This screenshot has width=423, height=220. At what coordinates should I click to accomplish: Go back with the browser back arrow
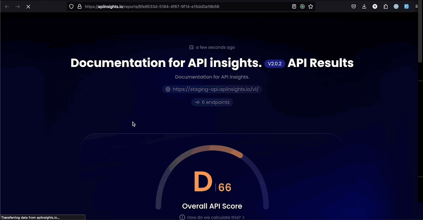click(x=7, y=7)
